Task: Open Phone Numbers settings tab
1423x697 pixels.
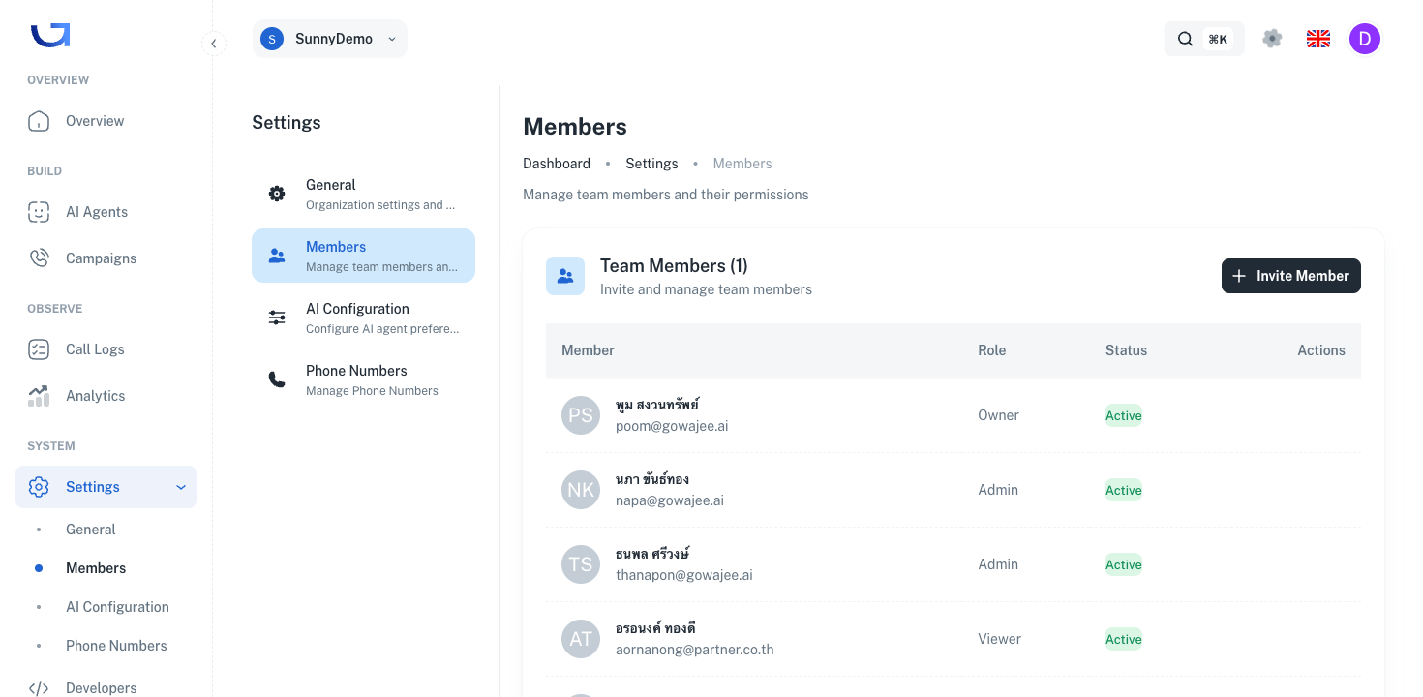Action: [x=363, y=379]
